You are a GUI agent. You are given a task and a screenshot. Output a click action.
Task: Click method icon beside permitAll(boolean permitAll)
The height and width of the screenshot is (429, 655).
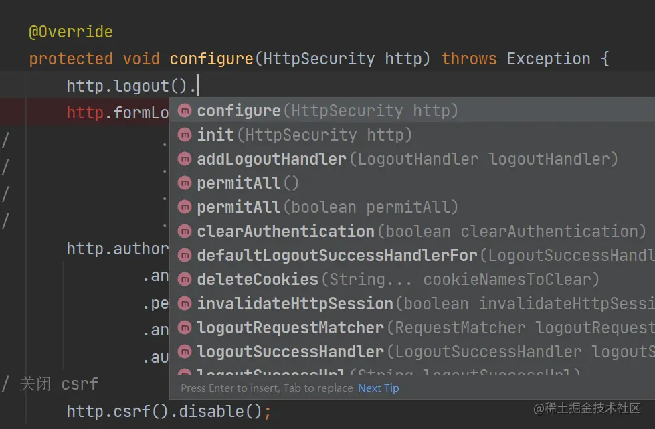184,207
